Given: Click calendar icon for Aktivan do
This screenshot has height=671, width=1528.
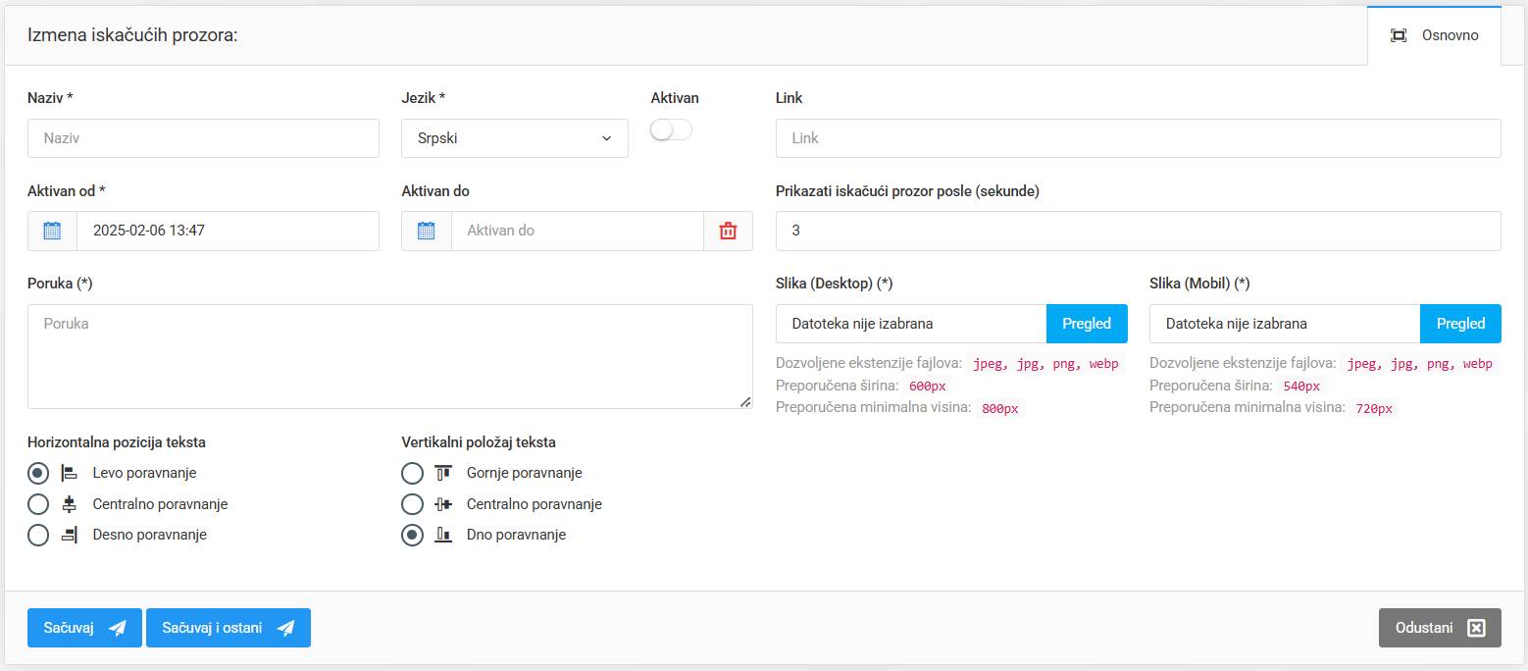Looking at the screenshot, I should [x=426, y=232].
